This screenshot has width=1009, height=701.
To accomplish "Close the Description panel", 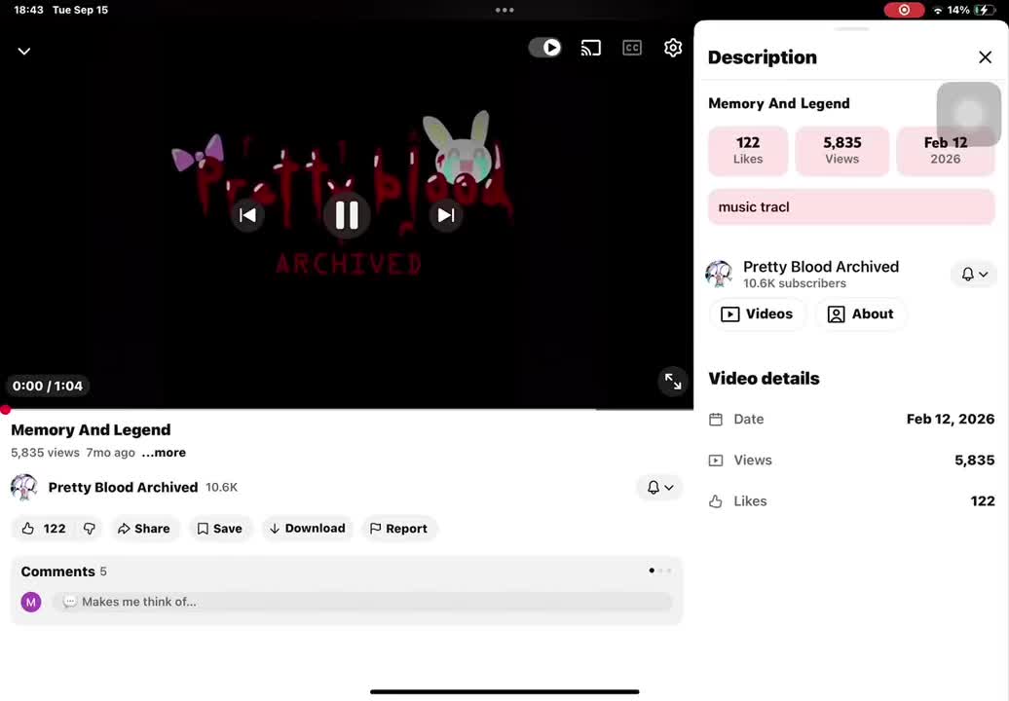I will pyautogui.click(x=986, y=57).
